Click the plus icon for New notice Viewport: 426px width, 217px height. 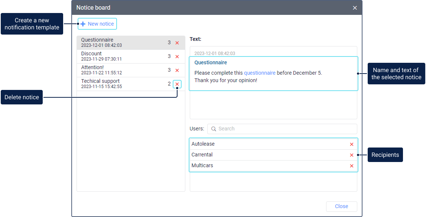pos(83,24)
